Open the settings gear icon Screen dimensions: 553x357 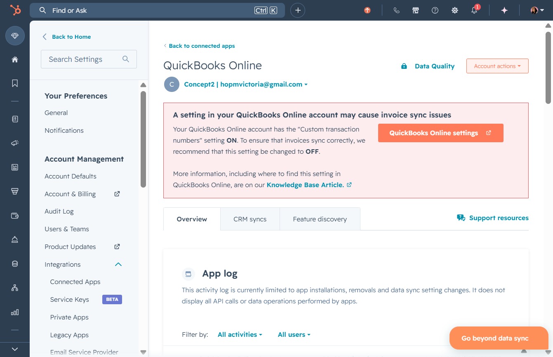click(x=455, y=10)
